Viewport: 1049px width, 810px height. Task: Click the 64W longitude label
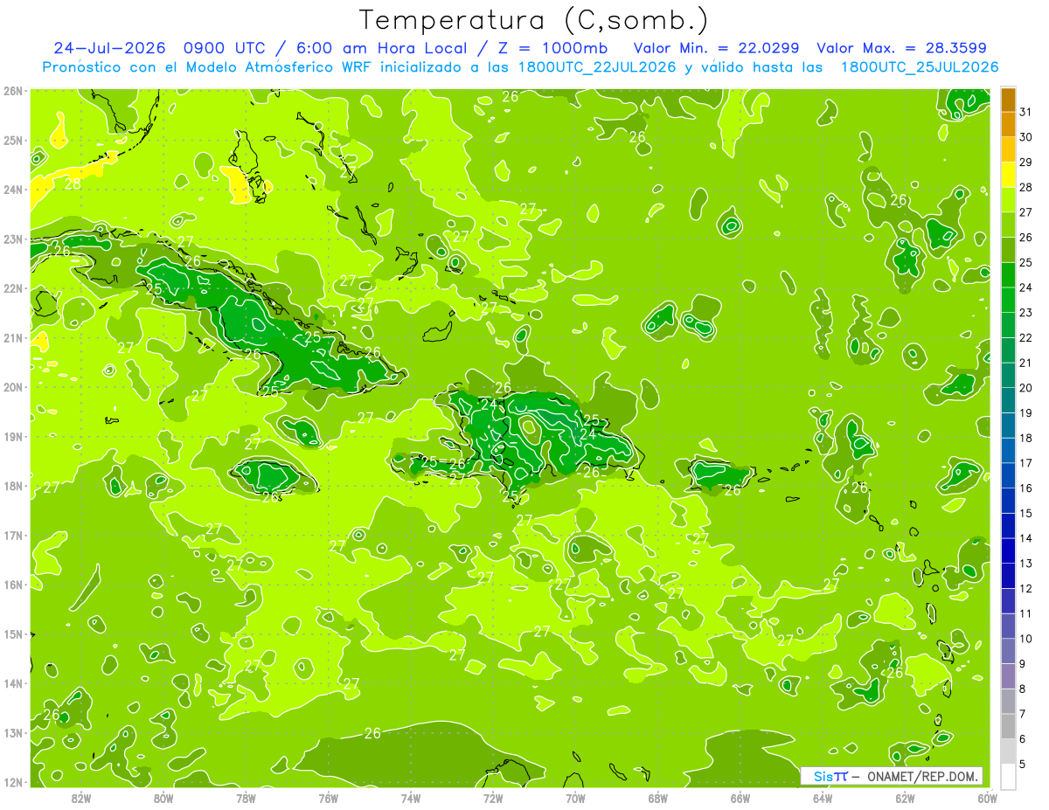[x=823, y=798]
